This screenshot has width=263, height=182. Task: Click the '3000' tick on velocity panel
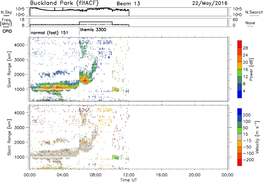pyautogui.click(x=19, y=127)
